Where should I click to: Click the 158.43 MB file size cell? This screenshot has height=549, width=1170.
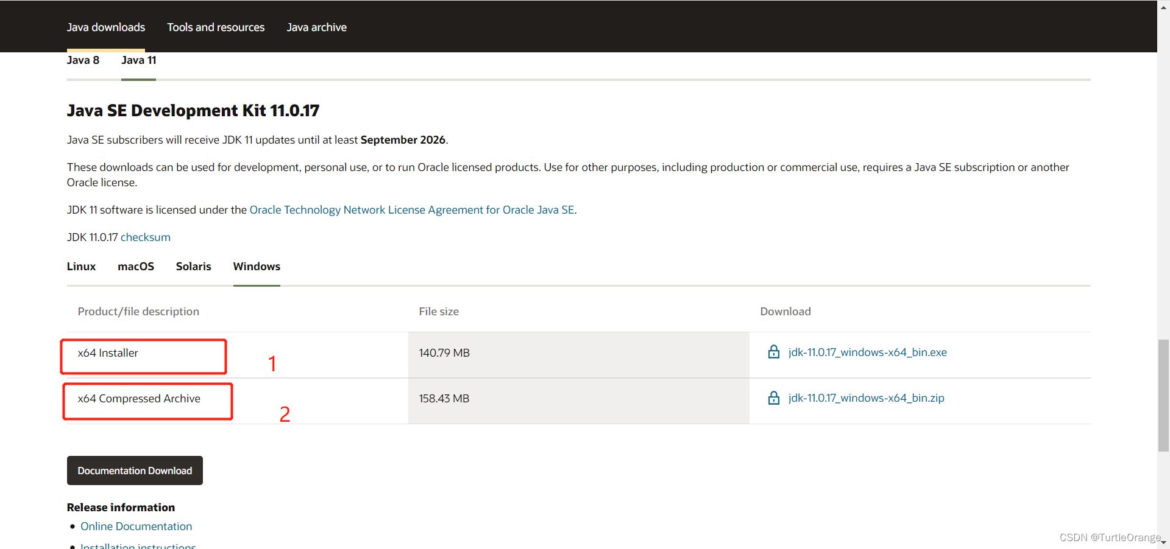(x=579, y=401)
